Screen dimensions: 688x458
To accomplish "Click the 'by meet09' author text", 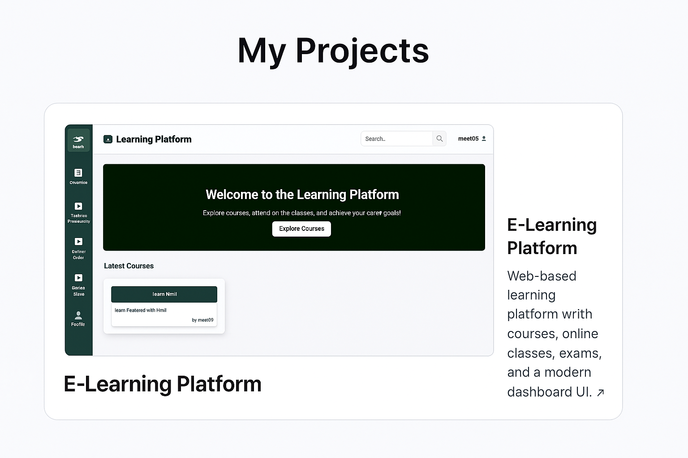I will click(x=202, y=320).
